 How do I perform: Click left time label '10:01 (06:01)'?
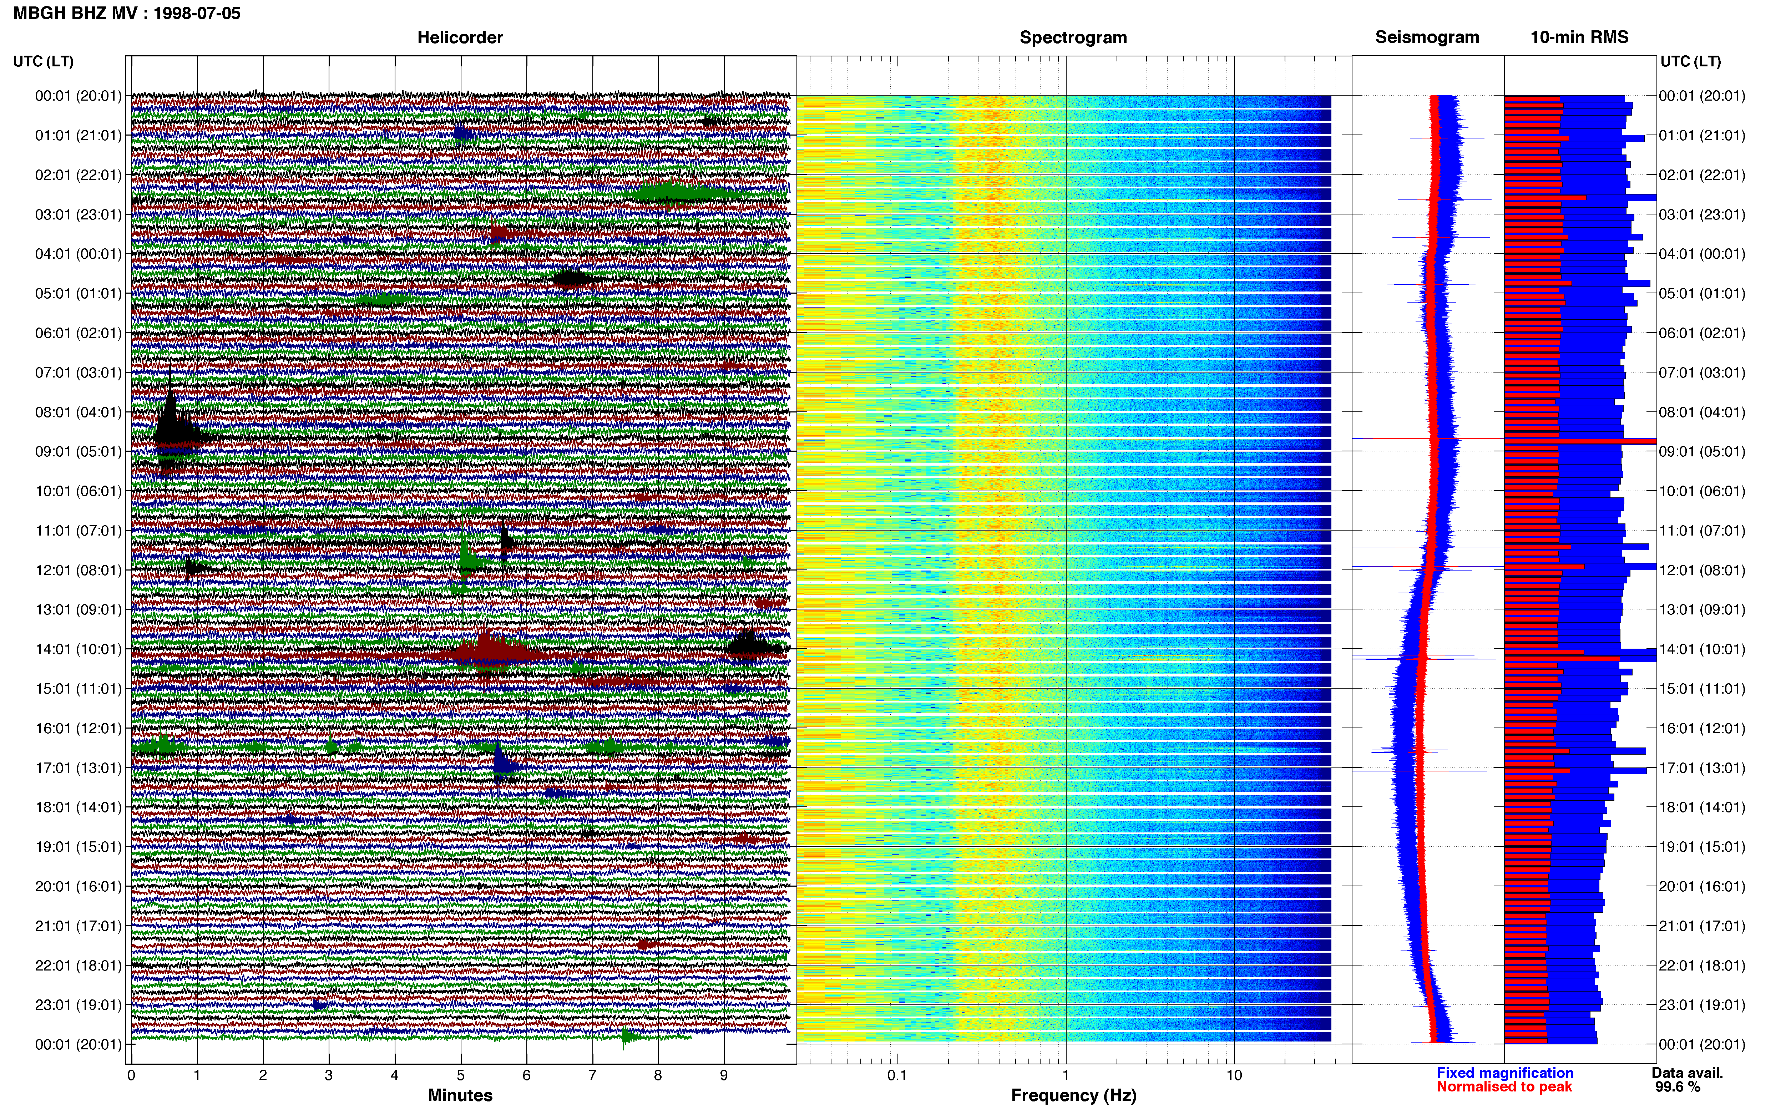pyautogui.click(x=78, y=491)
